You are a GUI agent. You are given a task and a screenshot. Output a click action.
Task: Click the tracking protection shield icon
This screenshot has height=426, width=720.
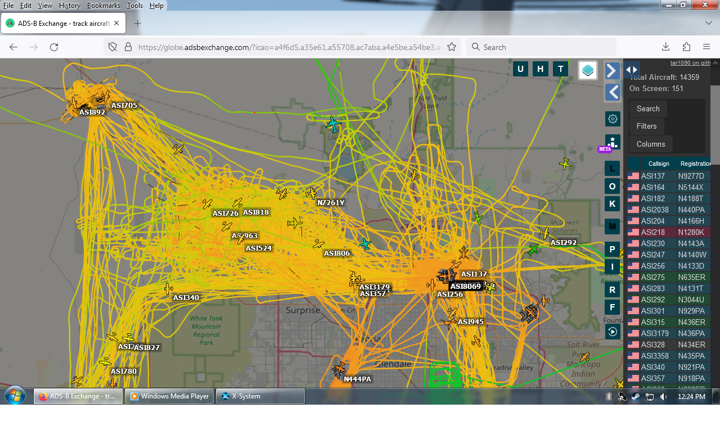[112, 47]
